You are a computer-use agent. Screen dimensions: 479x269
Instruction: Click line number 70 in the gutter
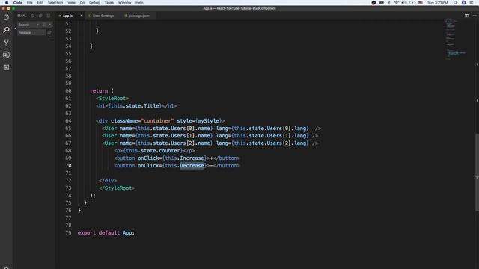coord(68,166)
